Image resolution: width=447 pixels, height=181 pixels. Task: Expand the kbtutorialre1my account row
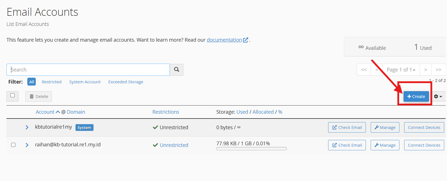[27, 127]
